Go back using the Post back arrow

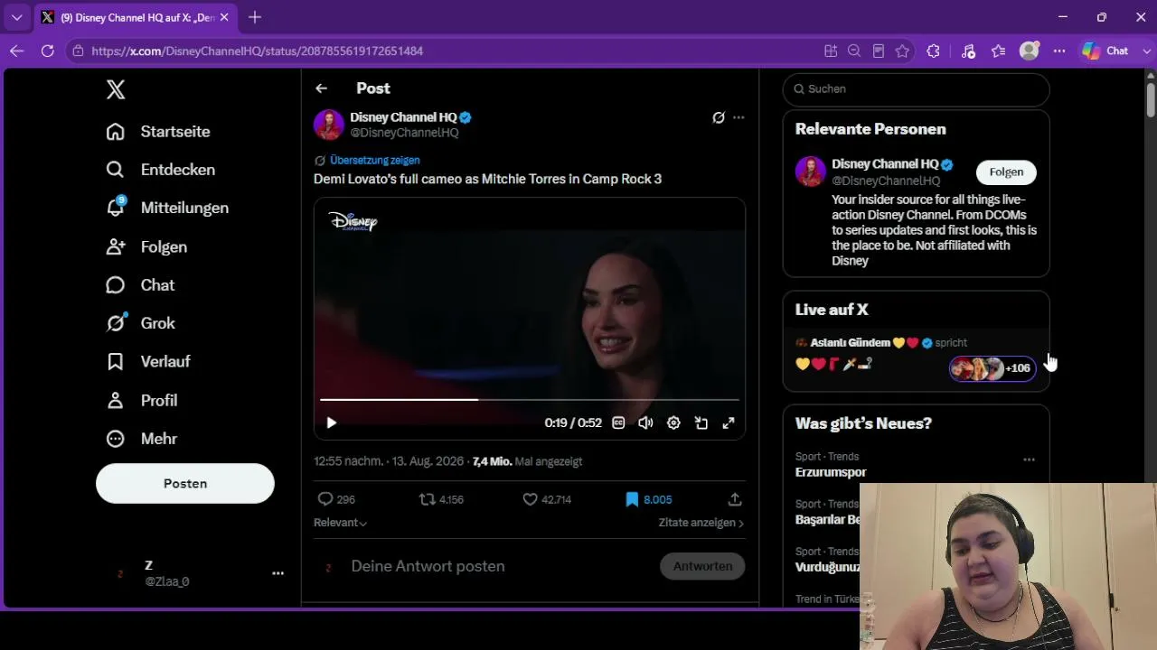click(321, 88)
